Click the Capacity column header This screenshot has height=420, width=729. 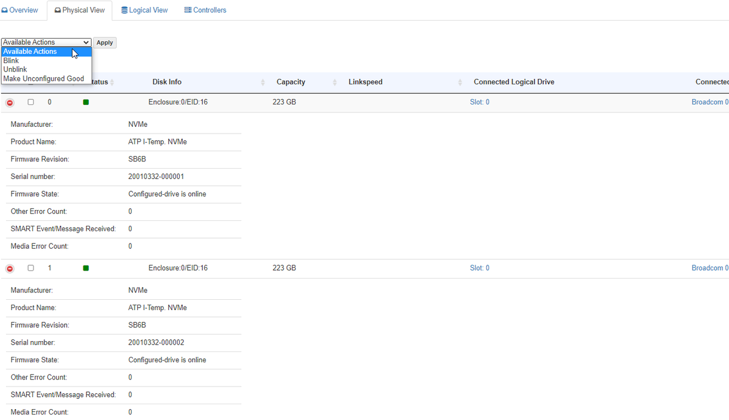(x=291, y=82)
